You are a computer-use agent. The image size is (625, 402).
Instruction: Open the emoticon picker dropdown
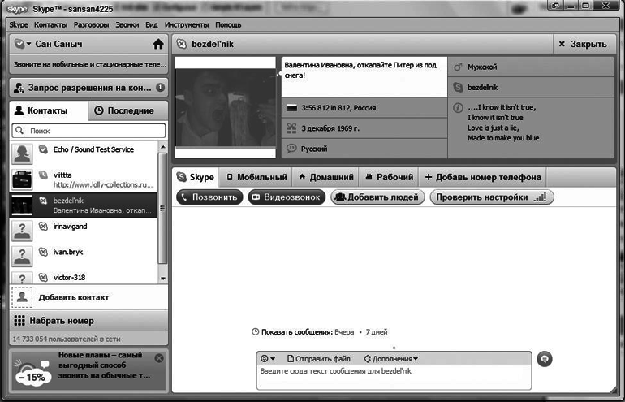click(x=268, y=358)
